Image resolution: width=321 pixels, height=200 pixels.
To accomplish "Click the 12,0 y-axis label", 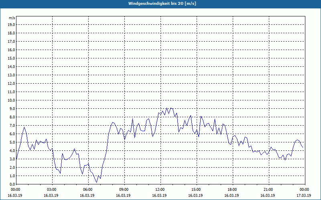I will [x=12, y=83].
